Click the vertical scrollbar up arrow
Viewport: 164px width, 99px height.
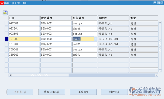pyautogui.click(x=160, y=23)
